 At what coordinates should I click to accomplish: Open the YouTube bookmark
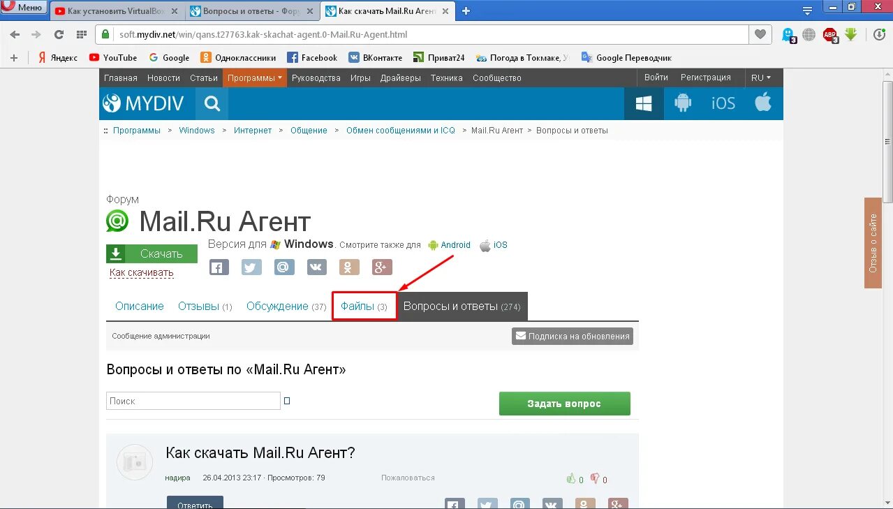pyautogui.click(x=113, y=58)
